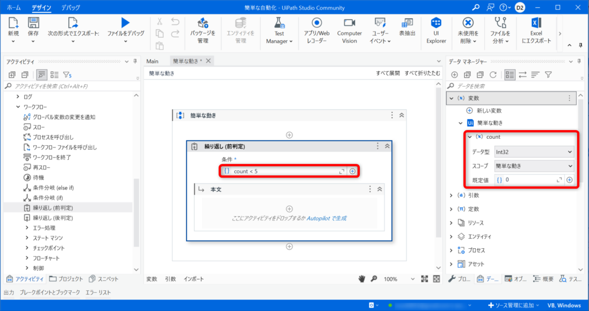The width and height of the screenshot is (589, 311).
Task: Open the インポート panel at designer bottom
Action: (194, 279)
